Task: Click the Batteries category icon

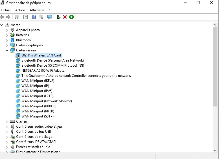Action: click(x=12, y=35)
